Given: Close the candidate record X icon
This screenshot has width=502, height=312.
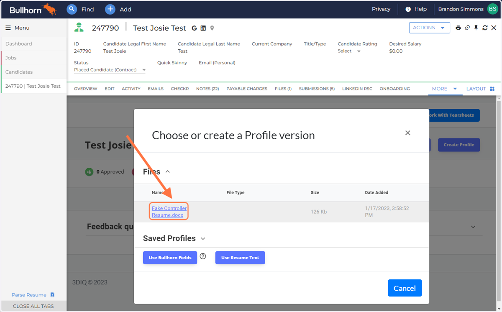Looking at the screenshot, I should tap(494, 28).
